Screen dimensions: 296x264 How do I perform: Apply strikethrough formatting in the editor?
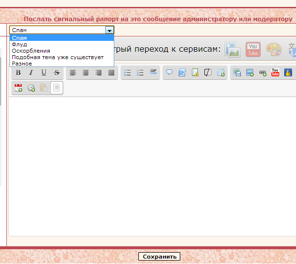coord(57,72)
